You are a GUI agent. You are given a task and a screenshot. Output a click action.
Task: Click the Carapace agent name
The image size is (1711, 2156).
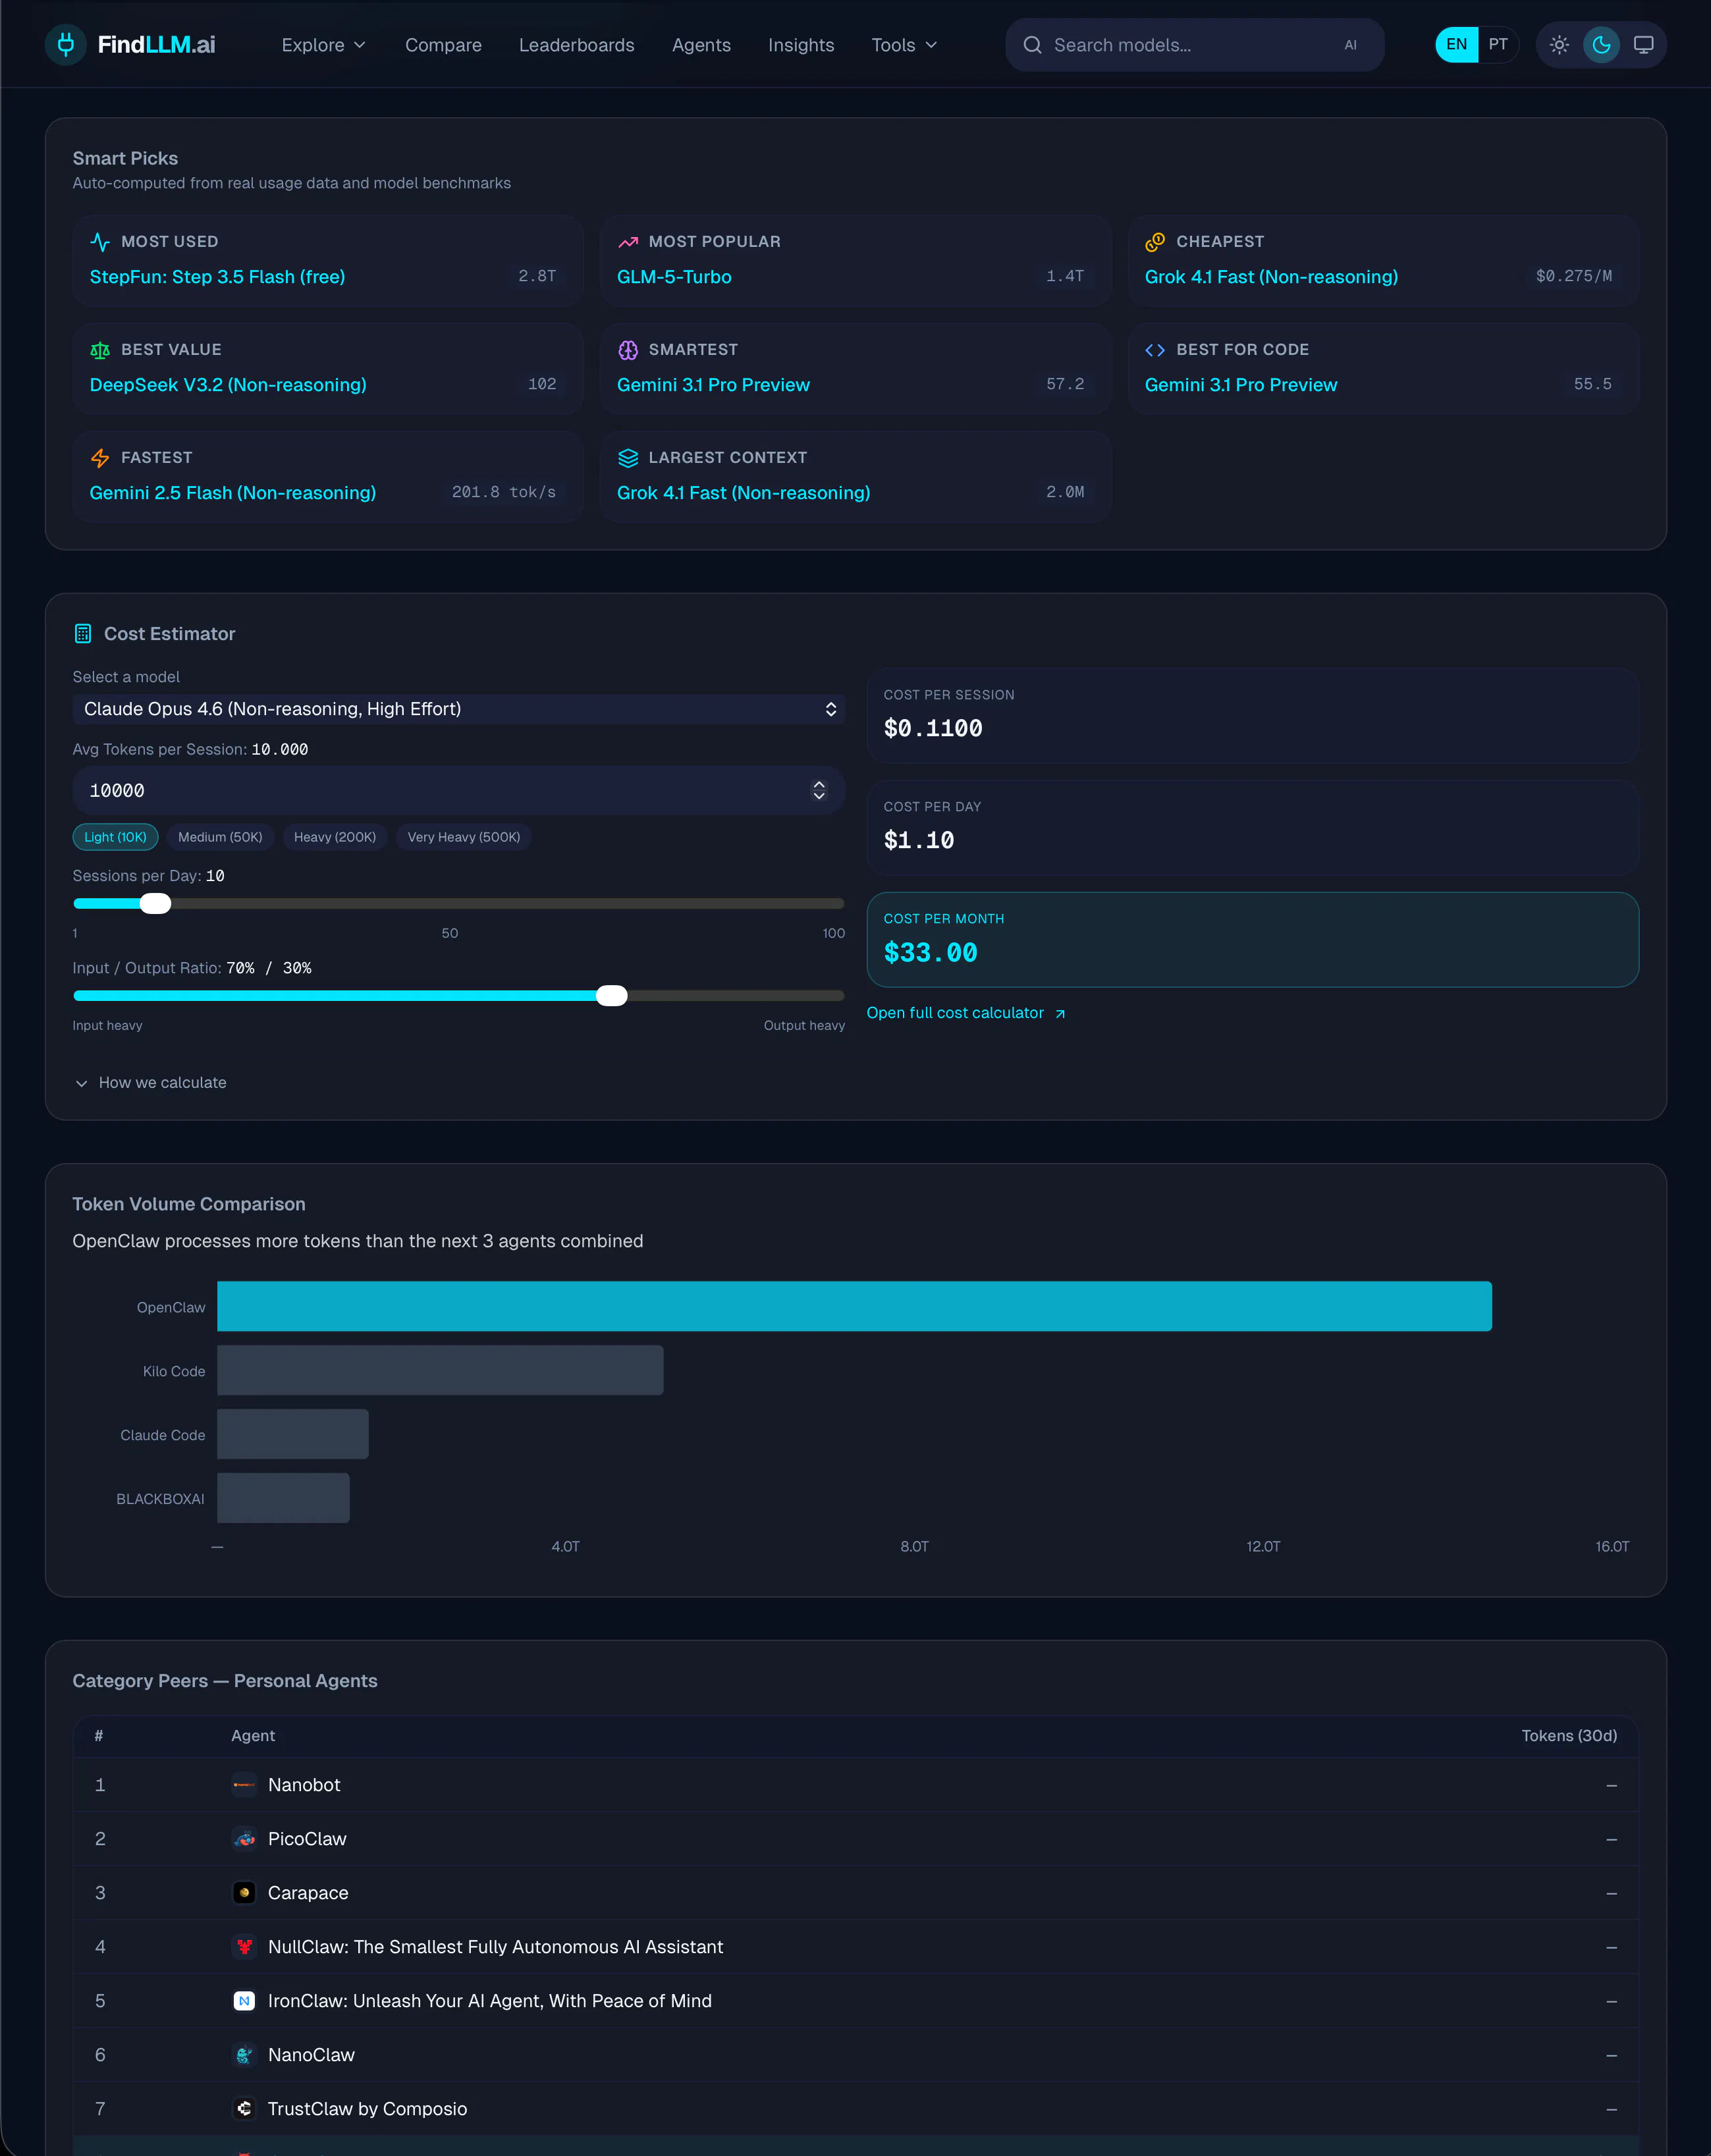click(x=308, y=1893)
